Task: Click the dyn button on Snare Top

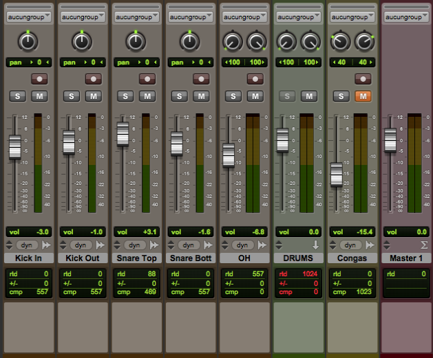Action: coord(134,245)
